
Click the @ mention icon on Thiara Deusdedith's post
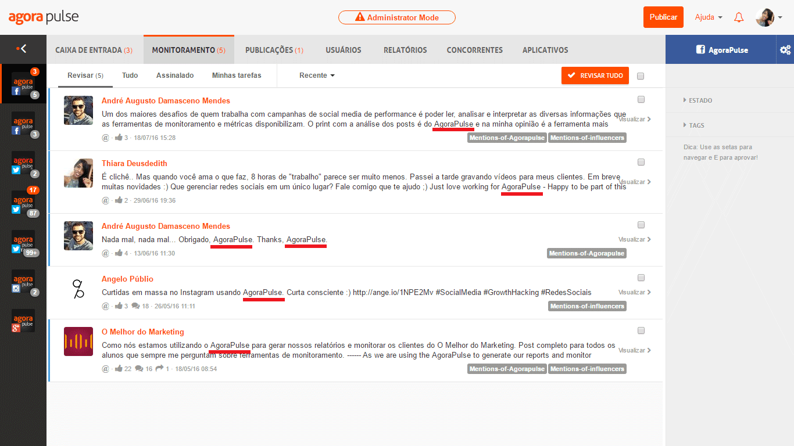pyautogui.click(x=105, y=200)
